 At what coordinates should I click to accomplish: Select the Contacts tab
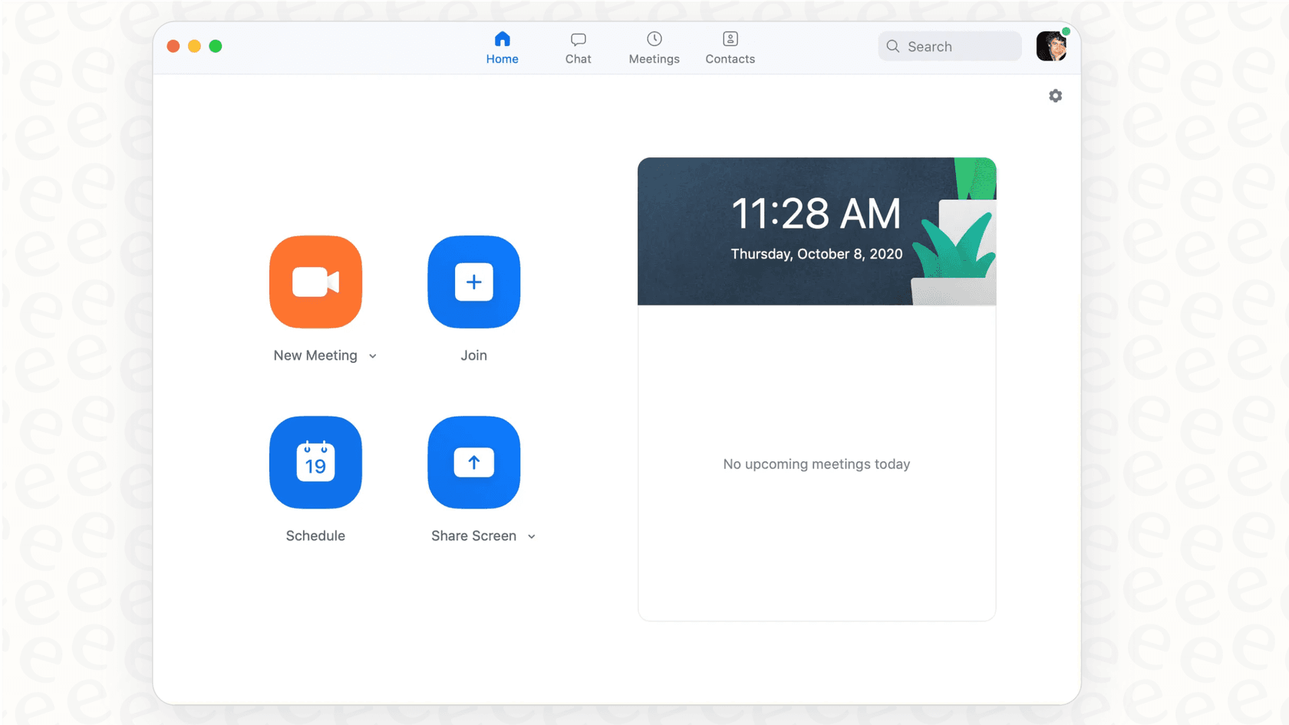pyautogui.click(x=730, y=48)
